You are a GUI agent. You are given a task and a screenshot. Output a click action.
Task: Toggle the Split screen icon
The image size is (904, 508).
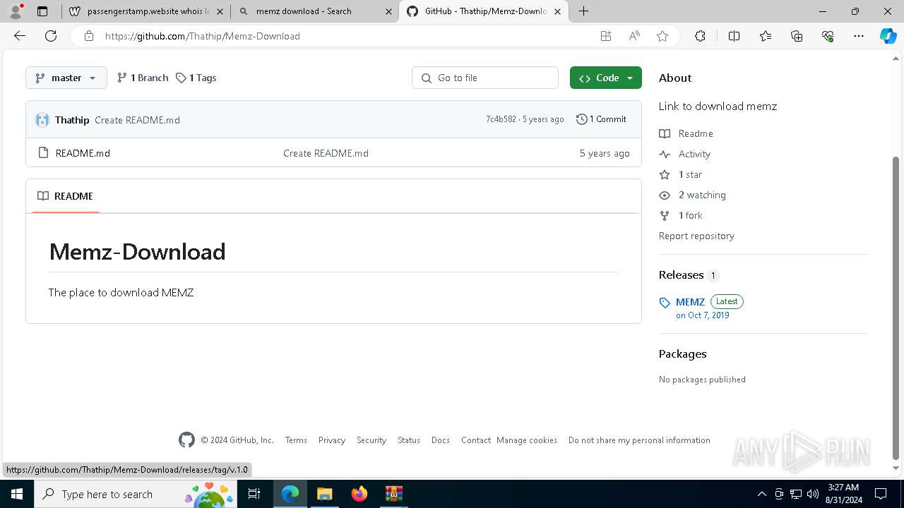point(734,36)
